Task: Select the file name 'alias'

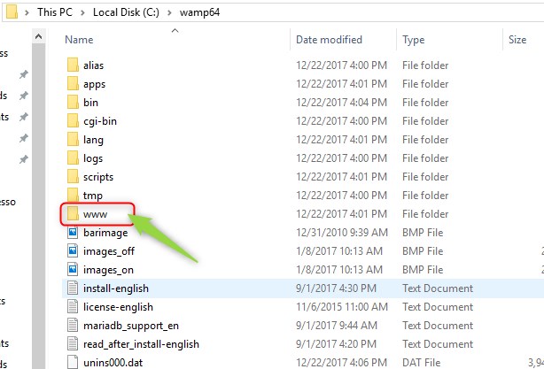Action: tap(93, 65)
